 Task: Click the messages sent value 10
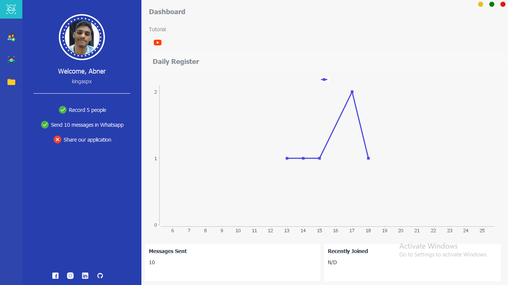coord(152,262)
